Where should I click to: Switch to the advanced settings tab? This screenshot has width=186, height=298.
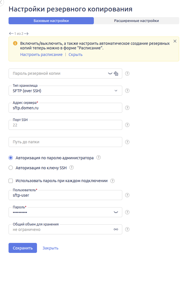click(137, 21)
